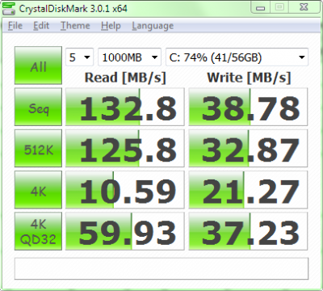Select the 4K QD32 read value 59.93
This screenshot has width=323, height=291.
click(x=125, y=231)
